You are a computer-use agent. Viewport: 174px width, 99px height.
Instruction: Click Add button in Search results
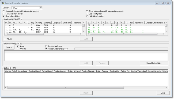tap(86, 63)
